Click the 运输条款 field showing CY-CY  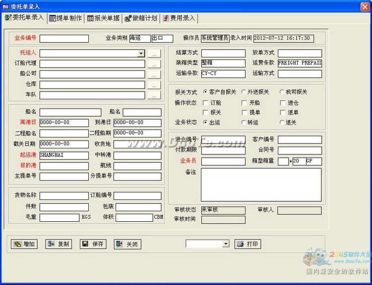(223, 74)
